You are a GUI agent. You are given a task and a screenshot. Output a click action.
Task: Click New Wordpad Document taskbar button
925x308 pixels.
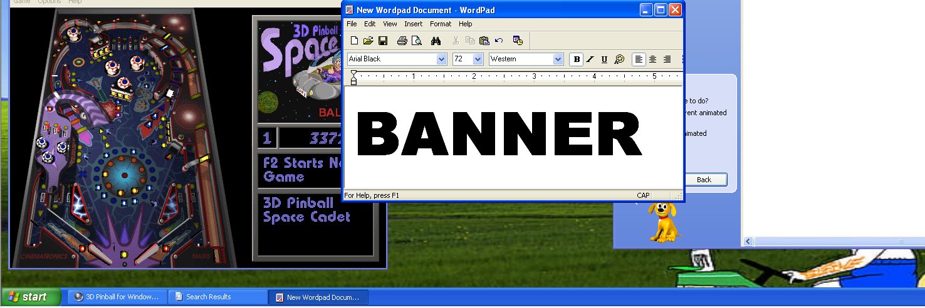[x=318, y=297]
